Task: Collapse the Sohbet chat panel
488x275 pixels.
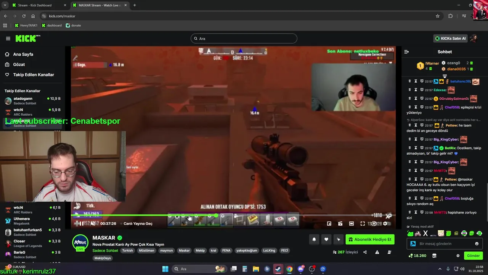Action: 406,52
